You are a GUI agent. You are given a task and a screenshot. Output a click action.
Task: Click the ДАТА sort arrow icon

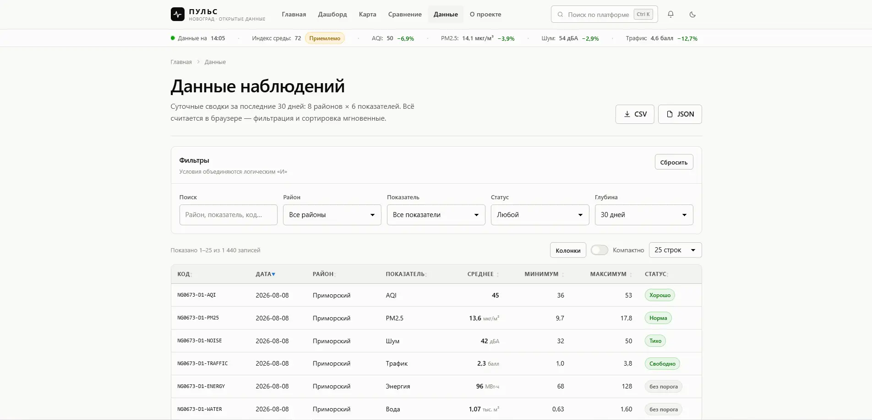click(x=273, y=274)
